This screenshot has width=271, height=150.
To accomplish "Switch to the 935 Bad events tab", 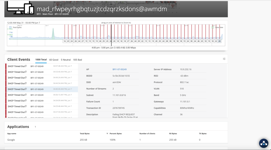I will 78,60.
